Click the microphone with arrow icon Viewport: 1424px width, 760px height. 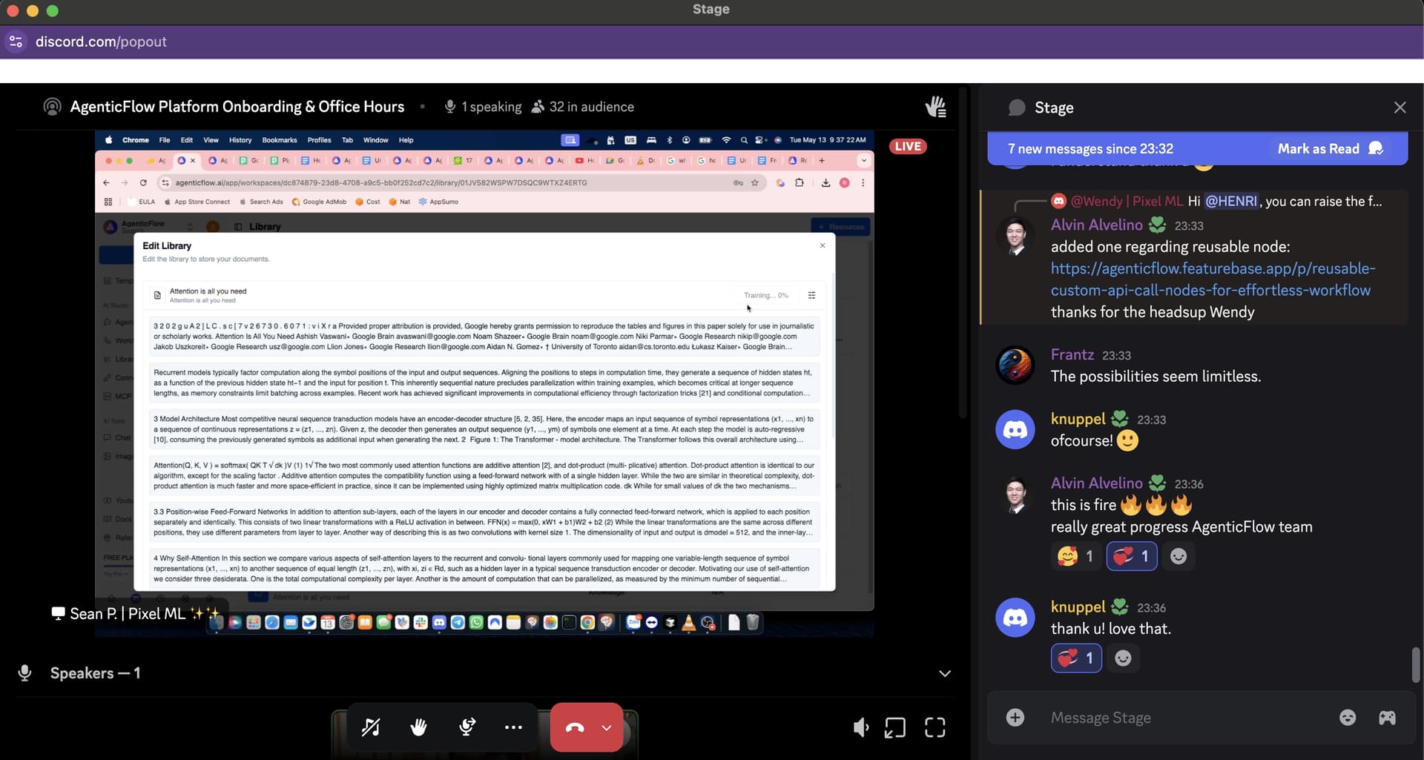tap(467, 727)
